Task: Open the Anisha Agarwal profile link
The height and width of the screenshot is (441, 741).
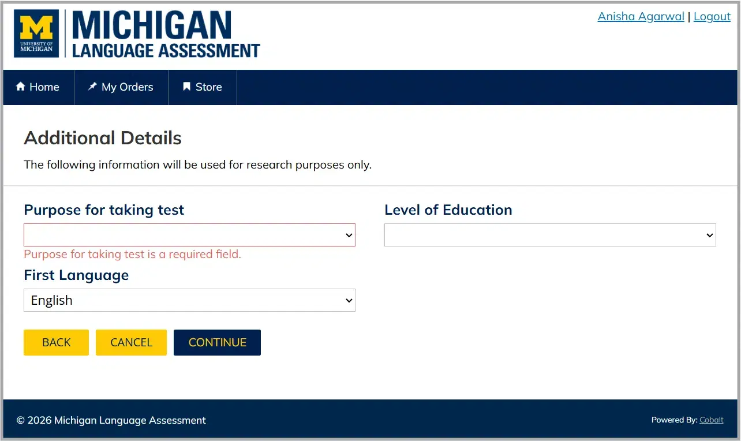Action: coord(641,16)
